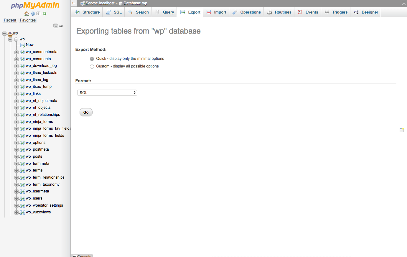The width and height of the screenshot is (407, 257).
Task: Click the table icon beside wp_terms
Action: click(x=22, y=171)
